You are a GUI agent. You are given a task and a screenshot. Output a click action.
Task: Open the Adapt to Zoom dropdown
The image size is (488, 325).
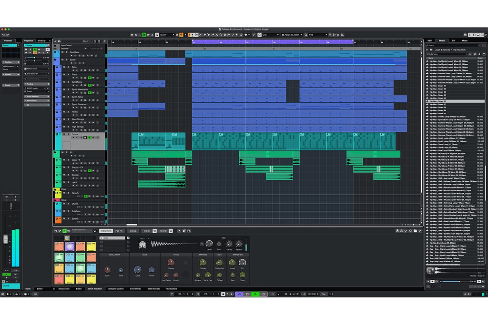click(x=292, y=35)
